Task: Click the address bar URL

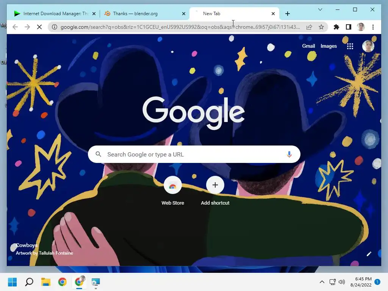Action: [180, 27]
